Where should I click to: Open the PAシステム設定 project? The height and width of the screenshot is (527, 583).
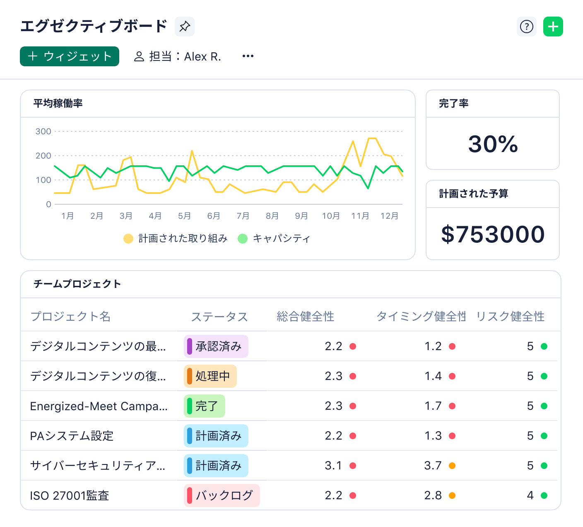click(x=72, y=436)
